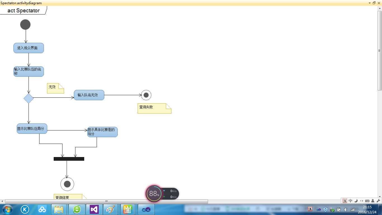Open the K music player taskbar icon
This screenshot has width=382, height=215.
[25, 209]
